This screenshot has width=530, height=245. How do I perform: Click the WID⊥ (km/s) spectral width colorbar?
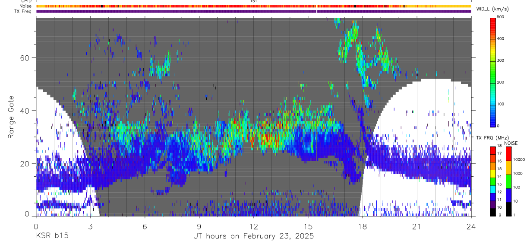tap(493, 72)
